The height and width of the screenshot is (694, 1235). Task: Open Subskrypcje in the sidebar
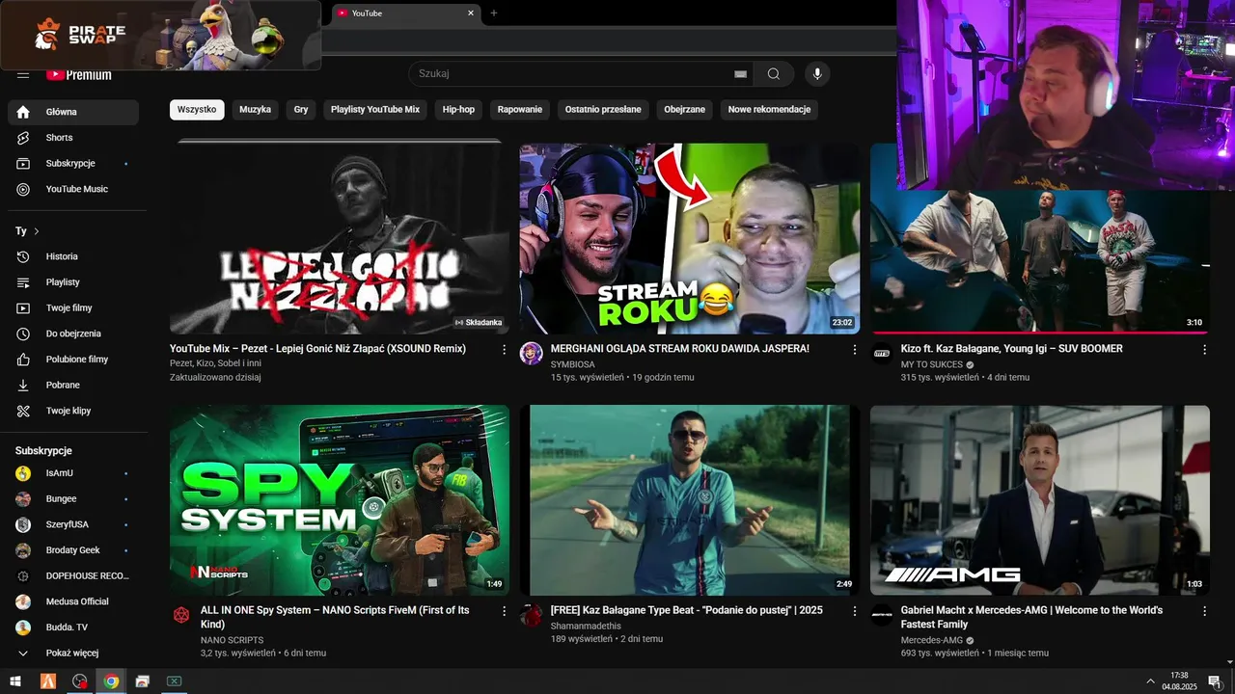[x=73, y=164]
